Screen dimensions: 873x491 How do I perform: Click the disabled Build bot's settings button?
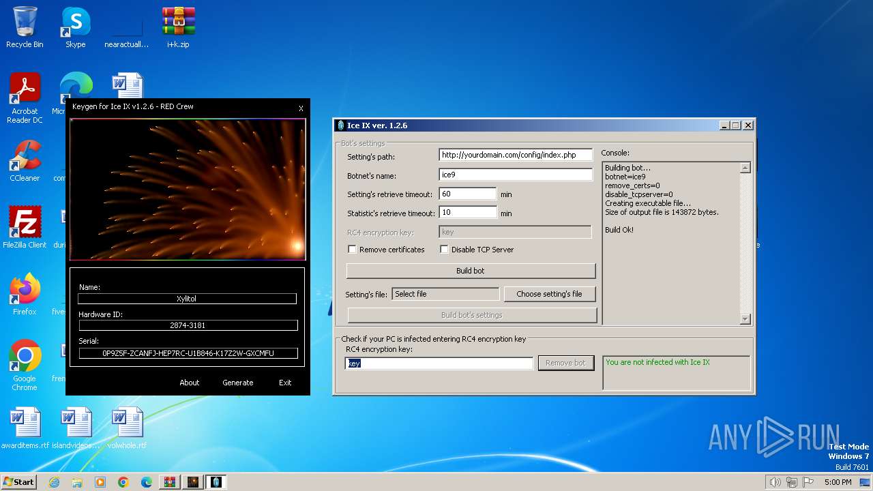pos(472,315)
